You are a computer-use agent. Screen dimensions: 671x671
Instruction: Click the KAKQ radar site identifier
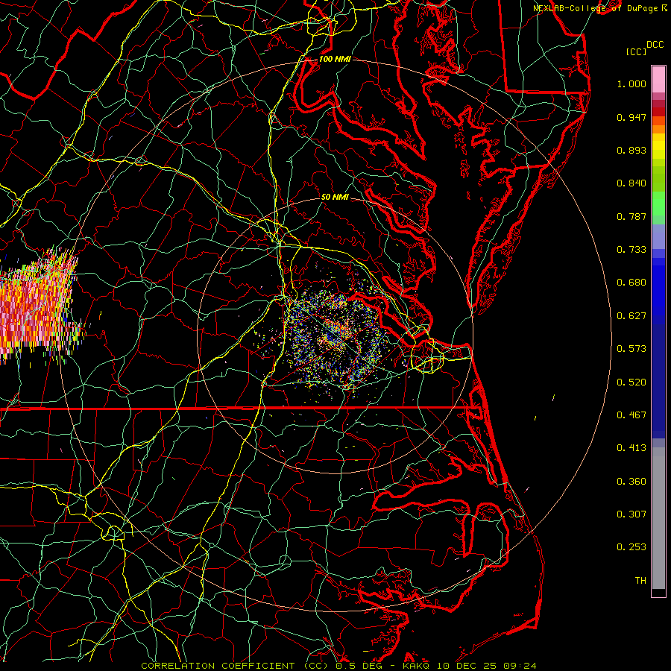pyautogui.click(x=417, y=666)
